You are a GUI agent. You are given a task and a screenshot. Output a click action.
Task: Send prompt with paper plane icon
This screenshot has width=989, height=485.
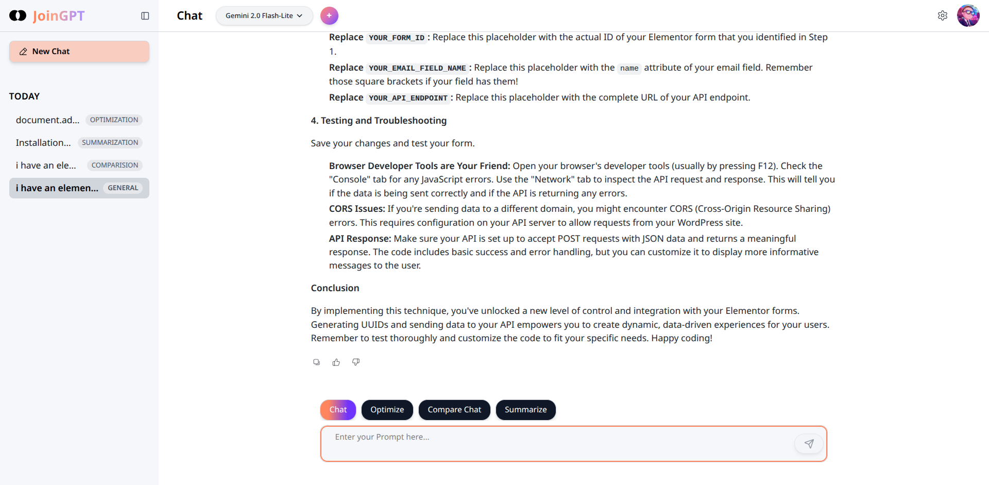(x=809, y=444)
